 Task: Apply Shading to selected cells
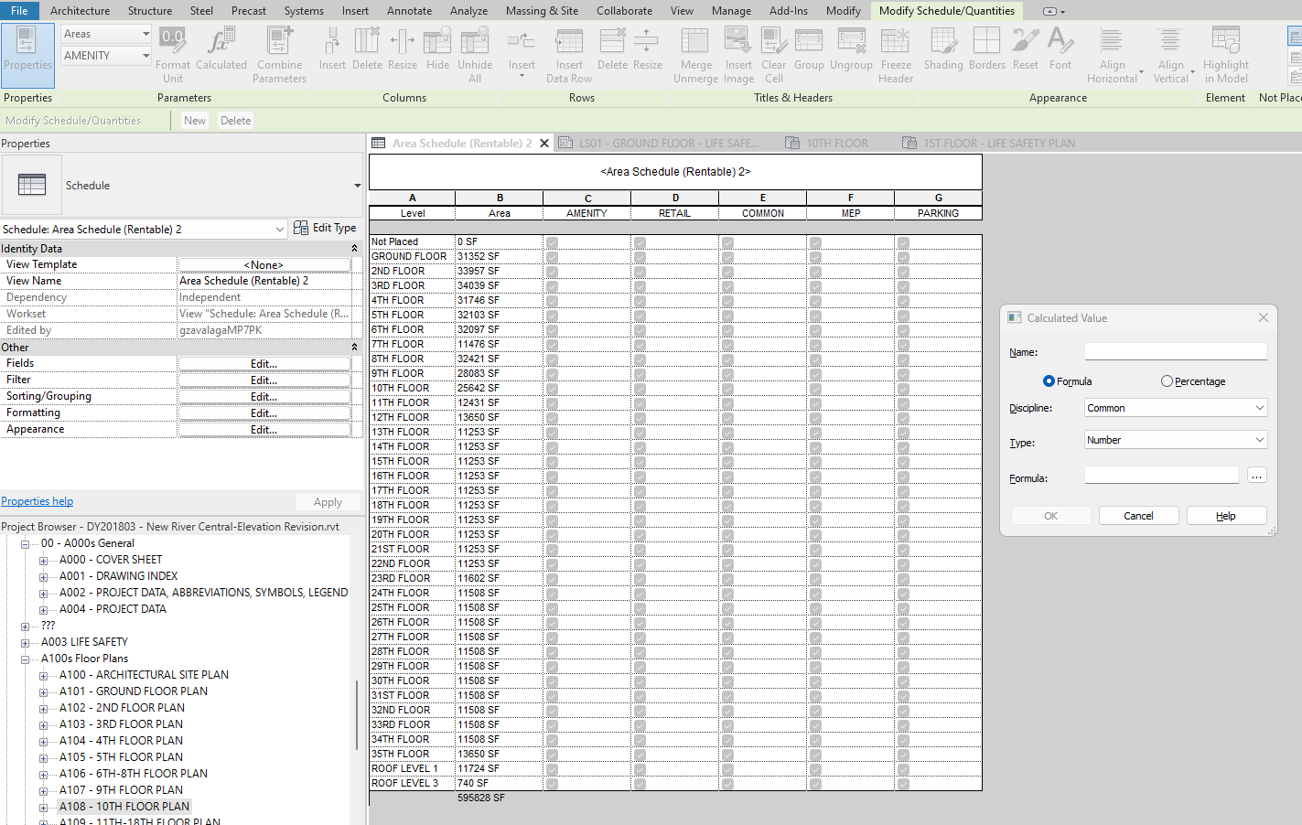tap(942, 46)
